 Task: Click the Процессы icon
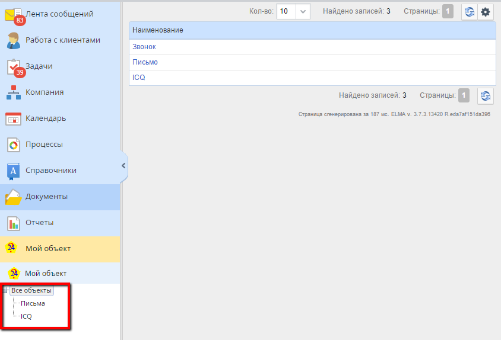pyautogui.click(x=13, y=145)
